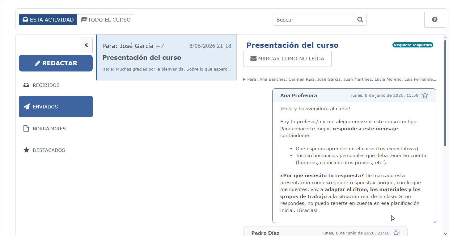449x236 pixels.
Task: Click the magnifying glass search button
Action: click(x=360, y=20)
